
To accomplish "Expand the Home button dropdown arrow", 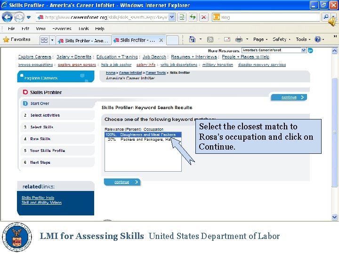I will pyautogui.click(x=201, y=40).
